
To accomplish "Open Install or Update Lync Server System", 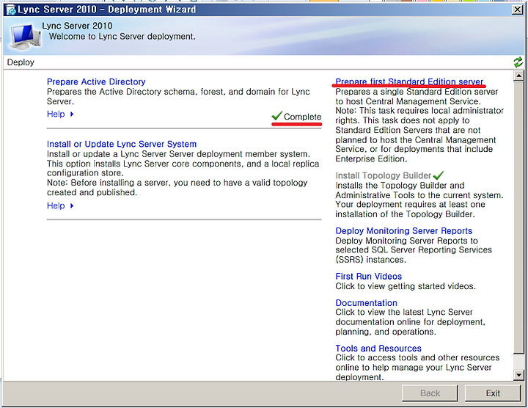I will [x=122, y=145].
